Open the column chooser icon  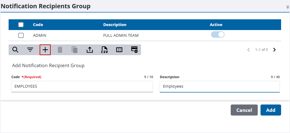(119, 50)
